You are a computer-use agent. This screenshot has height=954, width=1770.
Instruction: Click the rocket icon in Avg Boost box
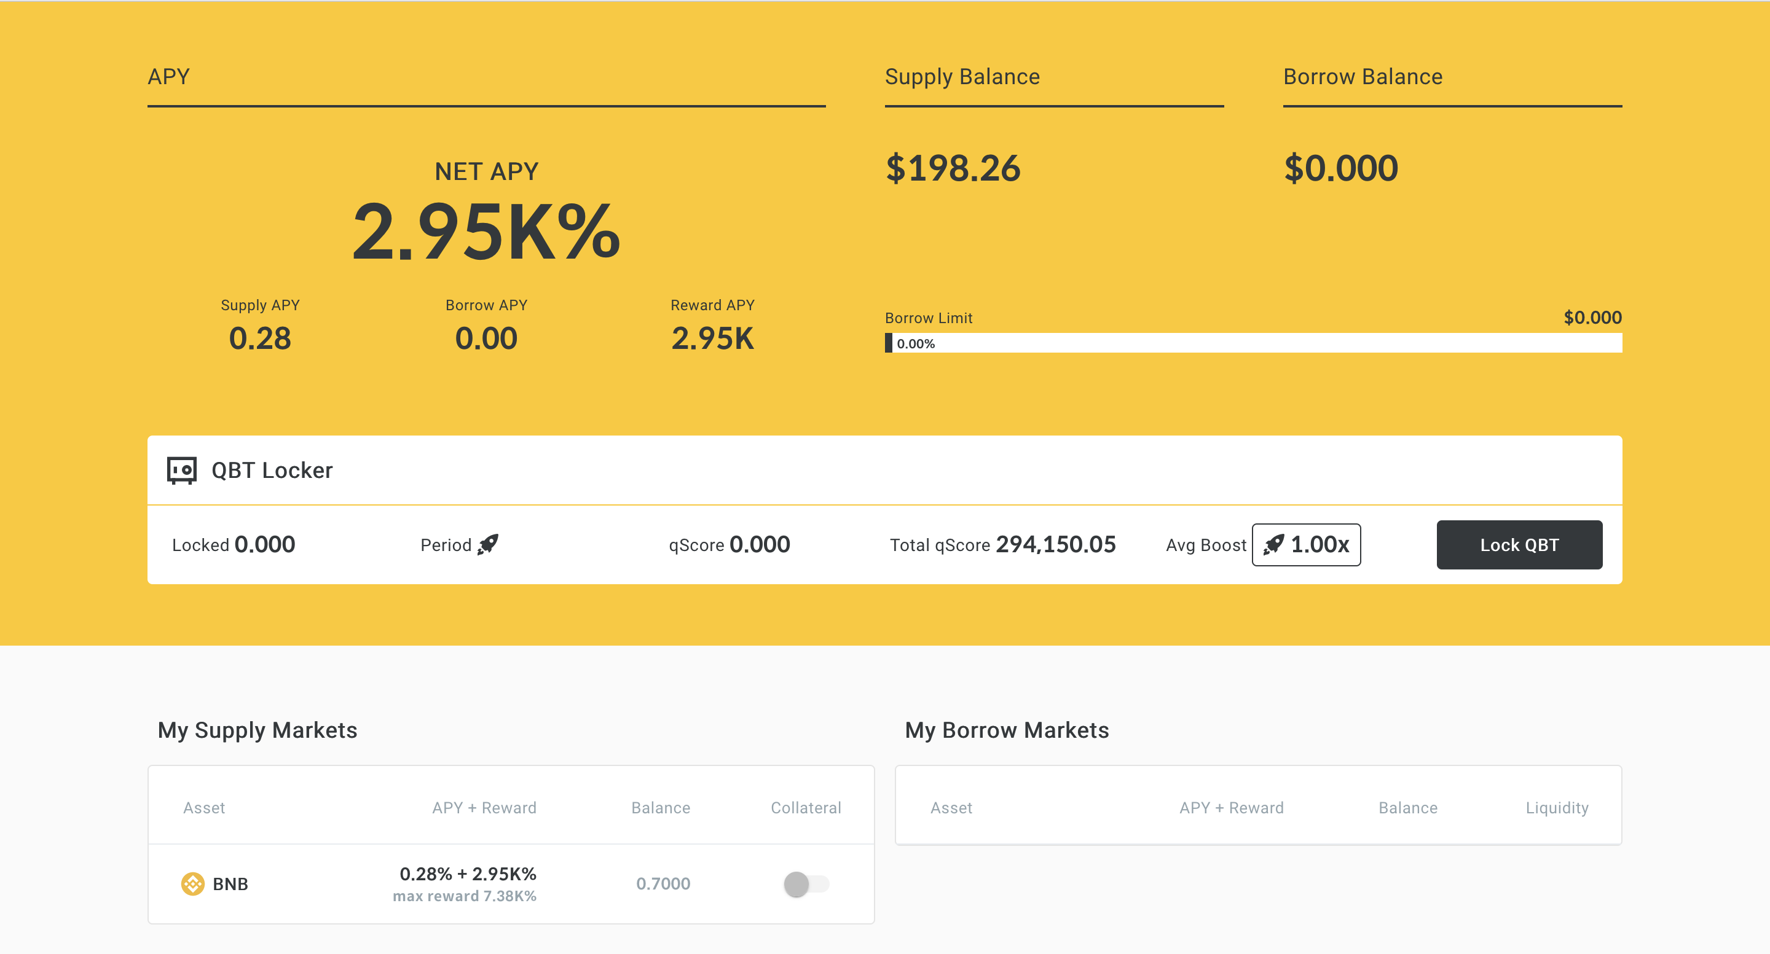click(1273, 545)
